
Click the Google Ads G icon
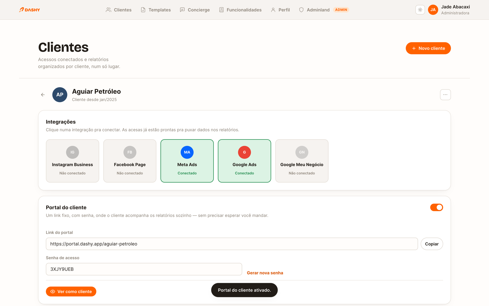(x=244, y=152)
